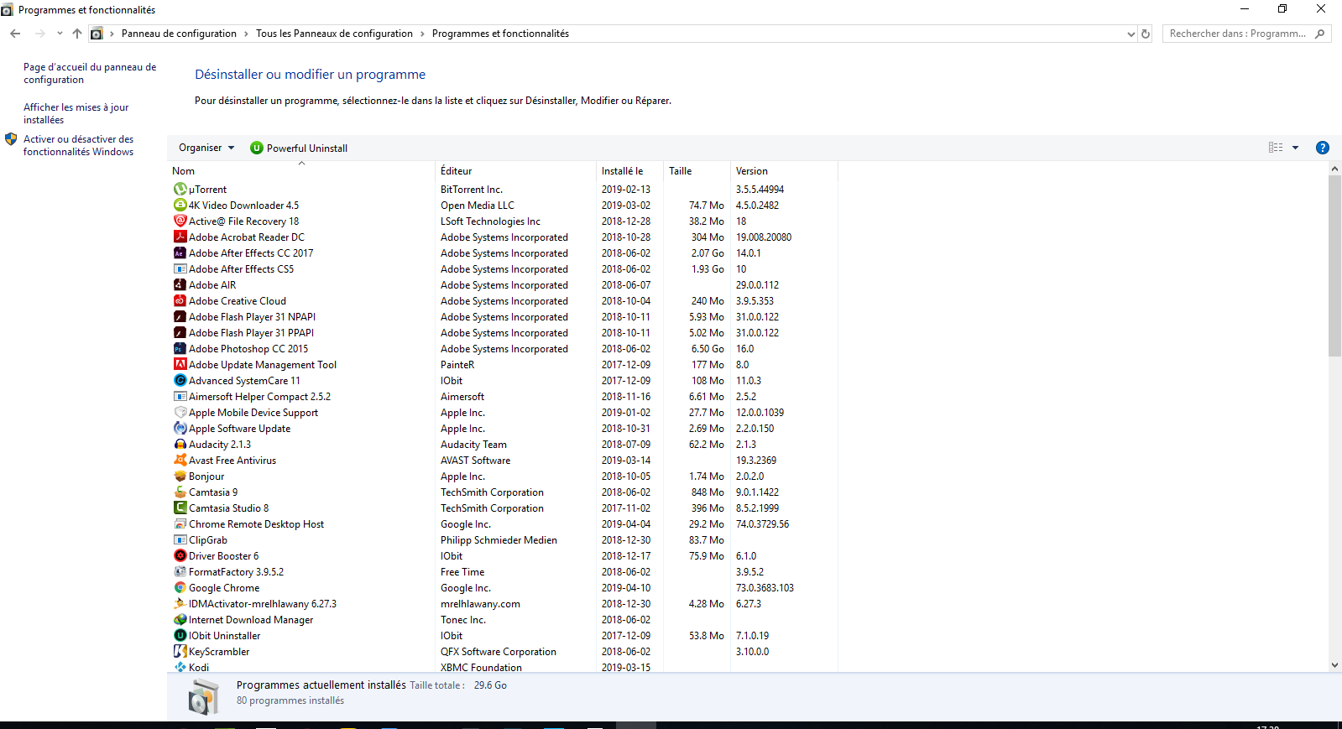The width and height of the screenshot is (1342, 729).
Task: Change the view layout button
Action: coord(1276,148)
